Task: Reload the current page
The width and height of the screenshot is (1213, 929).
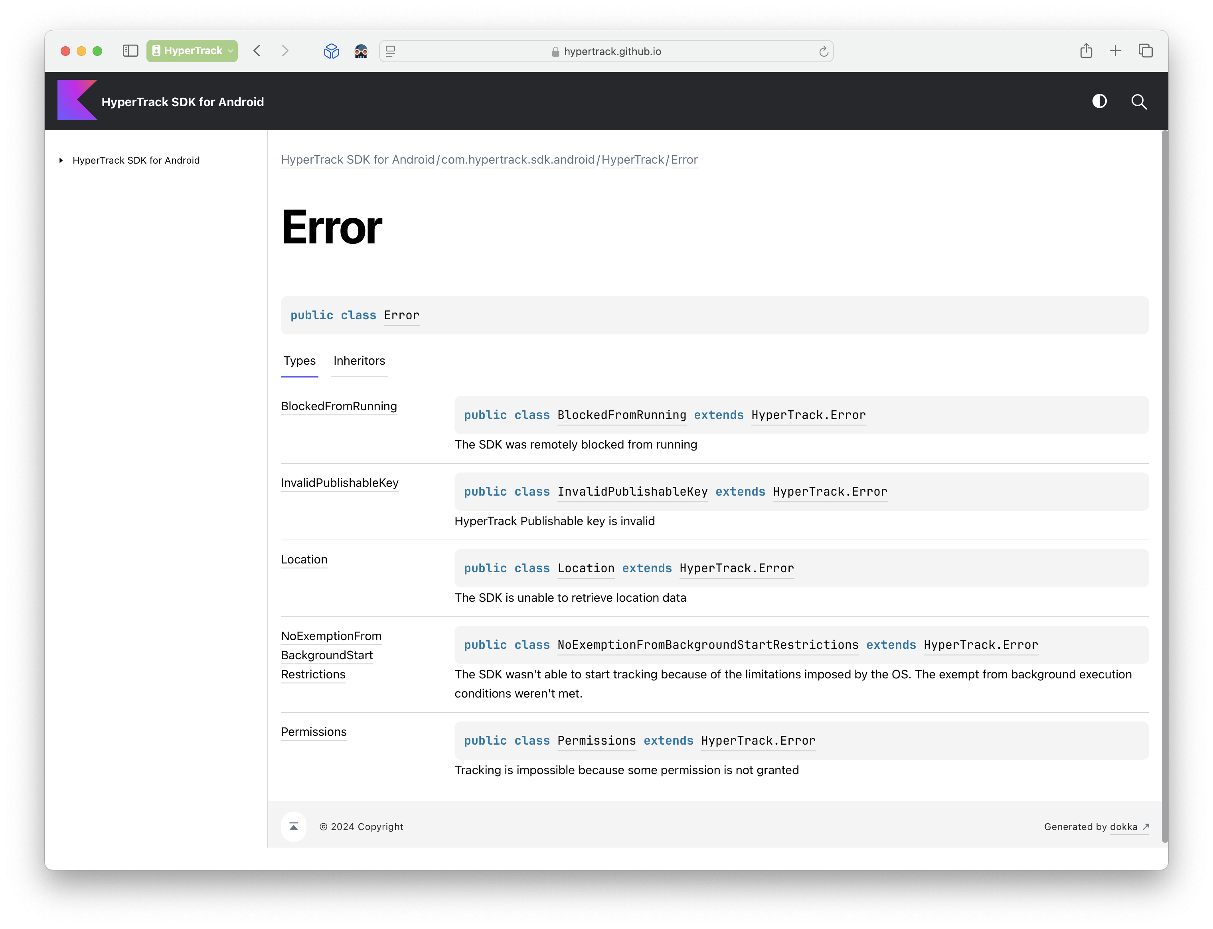Action: tap(823, 51)
